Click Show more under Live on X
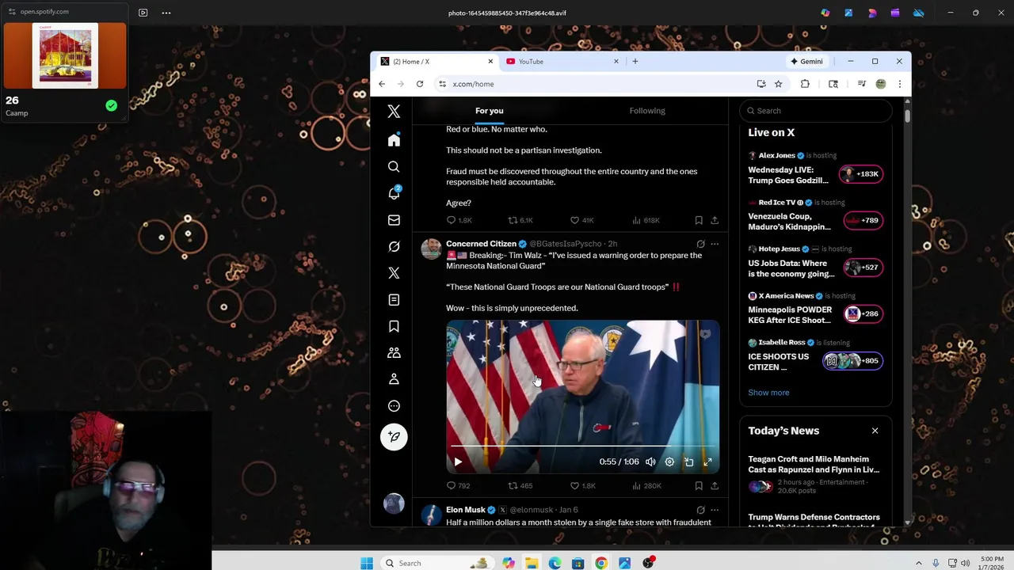 pyautogui.click(x=768, y=393)
